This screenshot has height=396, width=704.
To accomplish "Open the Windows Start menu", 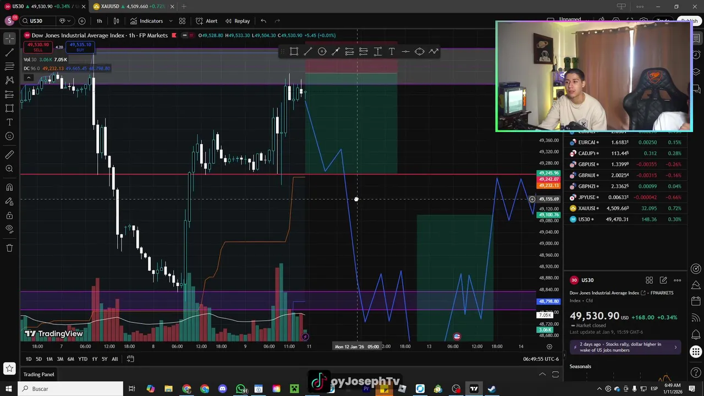I will [9, 389].
